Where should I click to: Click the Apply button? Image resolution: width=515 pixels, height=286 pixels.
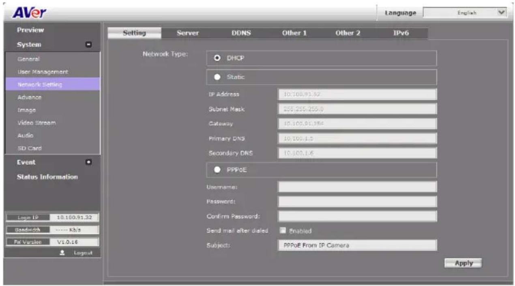463,263
